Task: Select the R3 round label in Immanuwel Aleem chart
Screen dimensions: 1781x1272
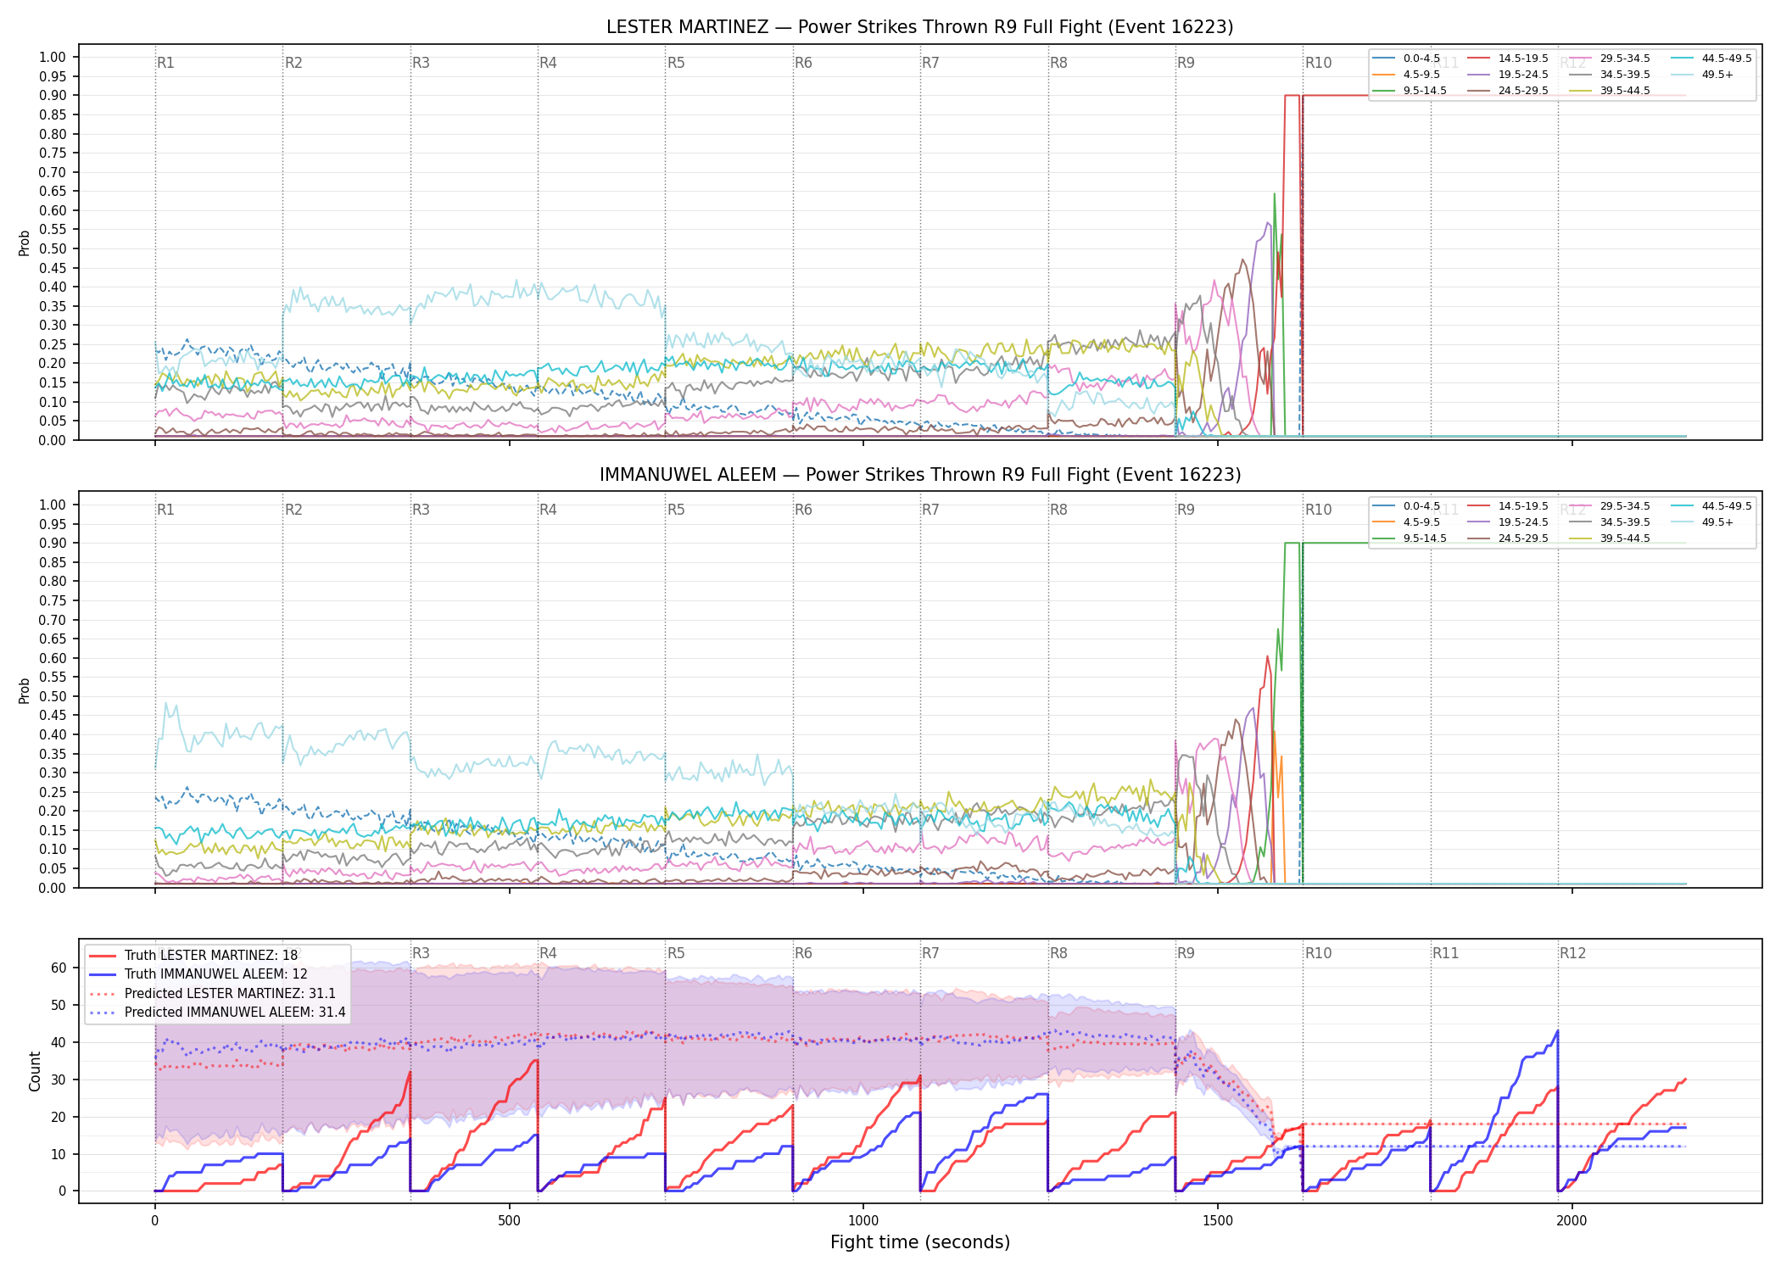Action: (x=421, y=510)
